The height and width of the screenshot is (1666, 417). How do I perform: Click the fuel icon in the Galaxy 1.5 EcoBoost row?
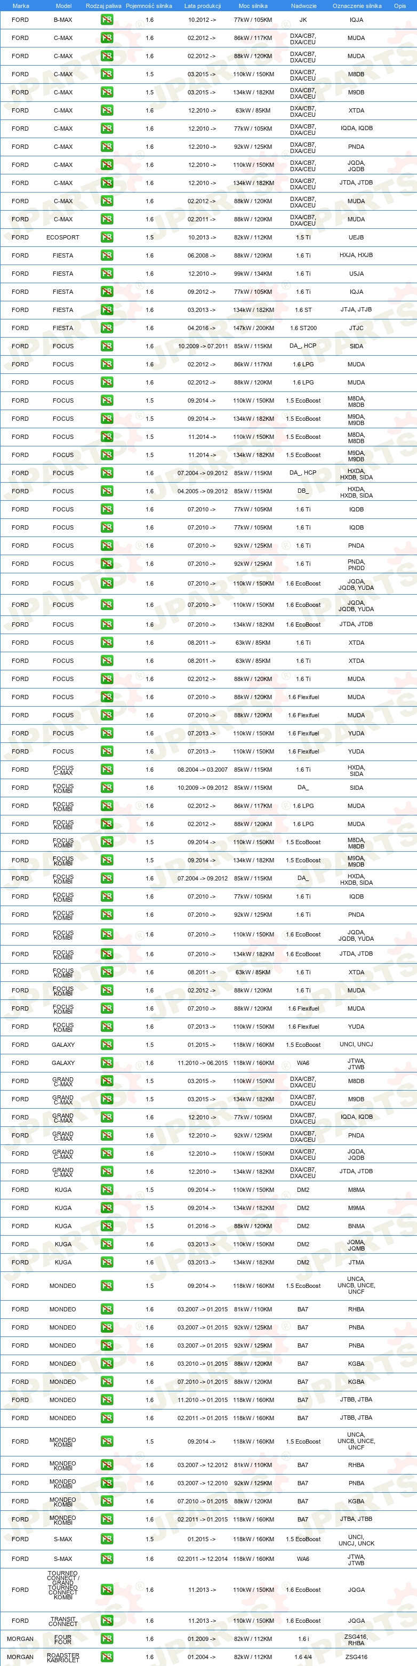pyautogui.click(x=107, y=1045)
